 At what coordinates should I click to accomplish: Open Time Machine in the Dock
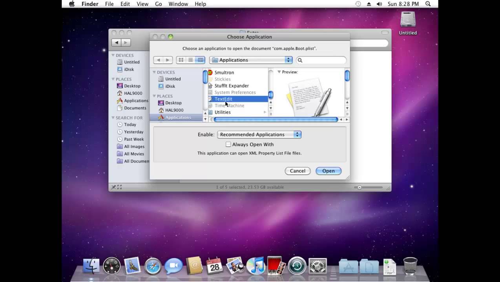point(297,266)
